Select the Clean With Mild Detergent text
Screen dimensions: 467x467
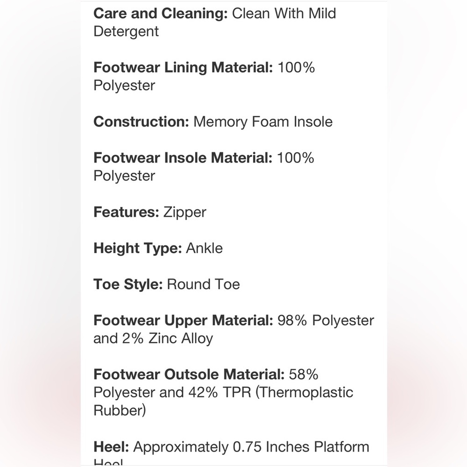point(215,22)
